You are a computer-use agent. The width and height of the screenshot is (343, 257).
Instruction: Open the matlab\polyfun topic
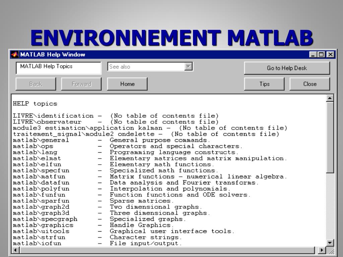[x=41, y=189]
